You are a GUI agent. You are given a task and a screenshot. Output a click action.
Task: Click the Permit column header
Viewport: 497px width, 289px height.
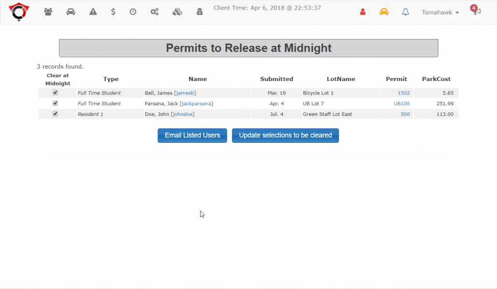397,79
